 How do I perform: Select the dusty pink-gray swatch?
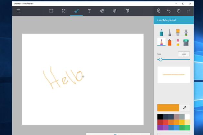176,117
